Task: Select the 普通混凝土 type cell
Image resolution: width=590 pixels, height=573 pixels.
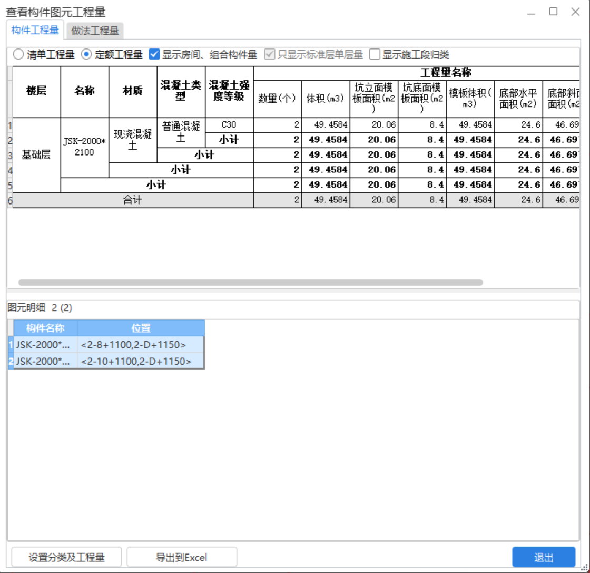Action: 181,132
